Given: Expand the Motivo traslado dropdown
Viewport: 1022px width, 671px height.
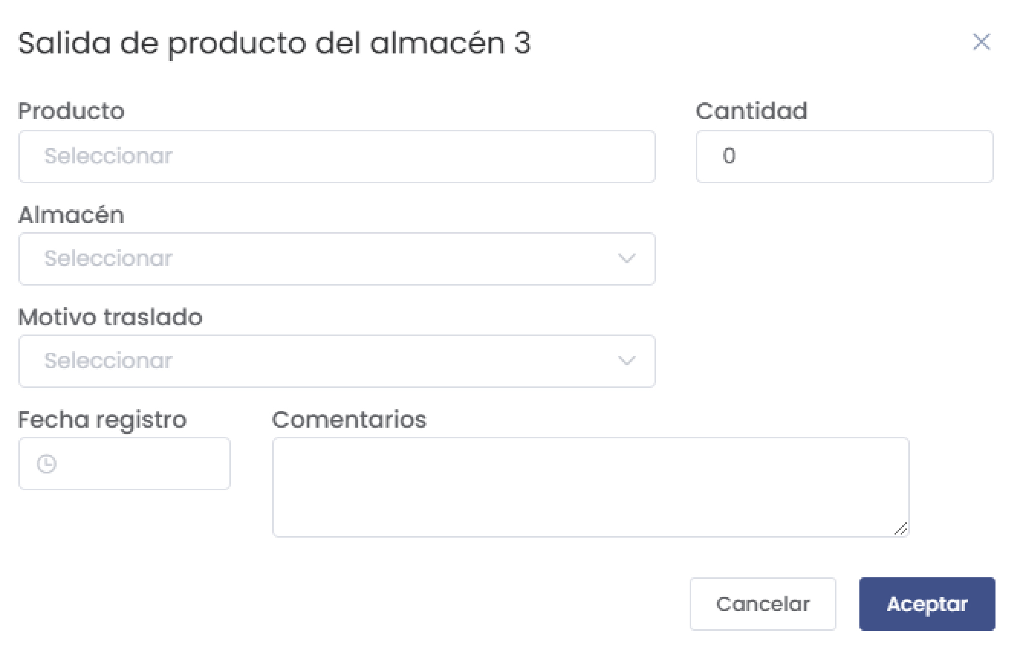Looking at the screenshot, I should point(336,361).
